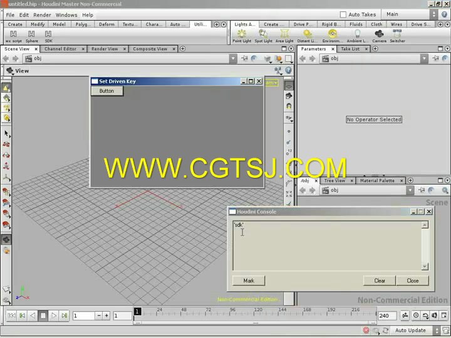Click the refresh icon beside Auto Update
Viewport: 451px width, 338px height.
[x=386, y=330]
